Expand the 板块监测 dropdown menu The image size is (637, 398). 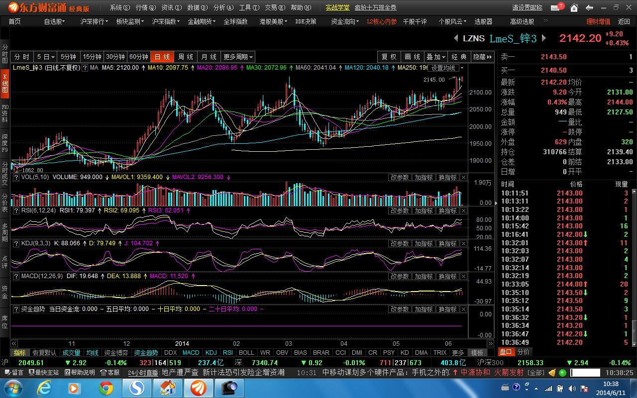click(x=130, y=21)
